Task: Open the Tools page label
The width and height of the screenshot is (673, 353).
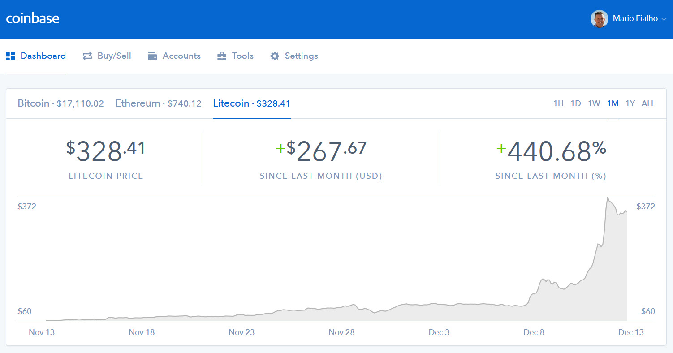Action: point(243,56)
